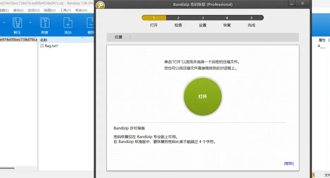The width and height of the screenshot is (330, 178).
Task: Minimize the Bandizip 密码恢复 dialog
Action: tap(292, 4)
